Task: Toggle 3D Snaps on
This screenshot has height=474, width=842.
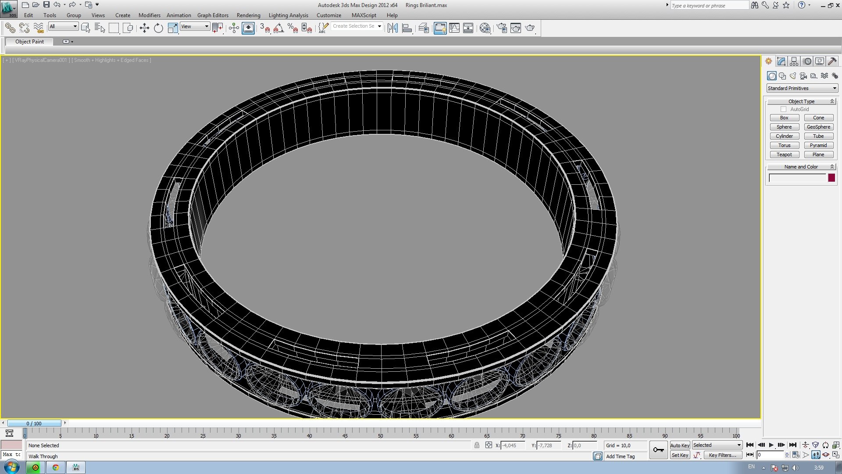Action: point(264,28)
